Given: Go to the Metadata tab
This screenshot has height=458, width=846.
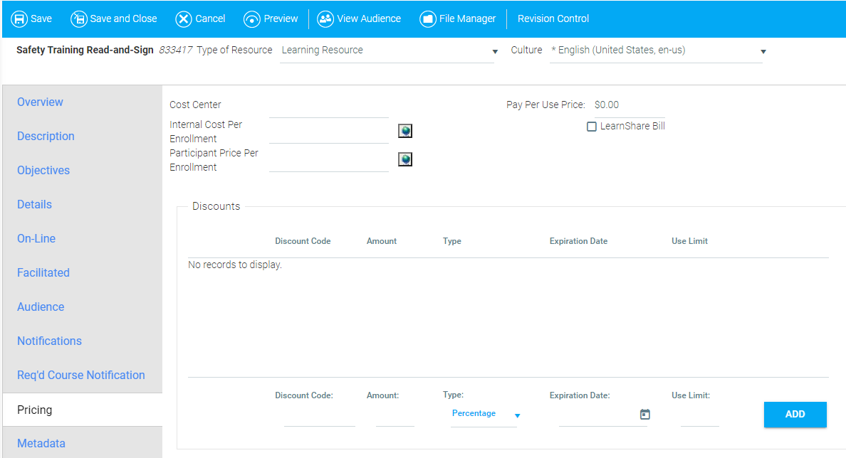Looking at the screenshot, I should 41,444.
